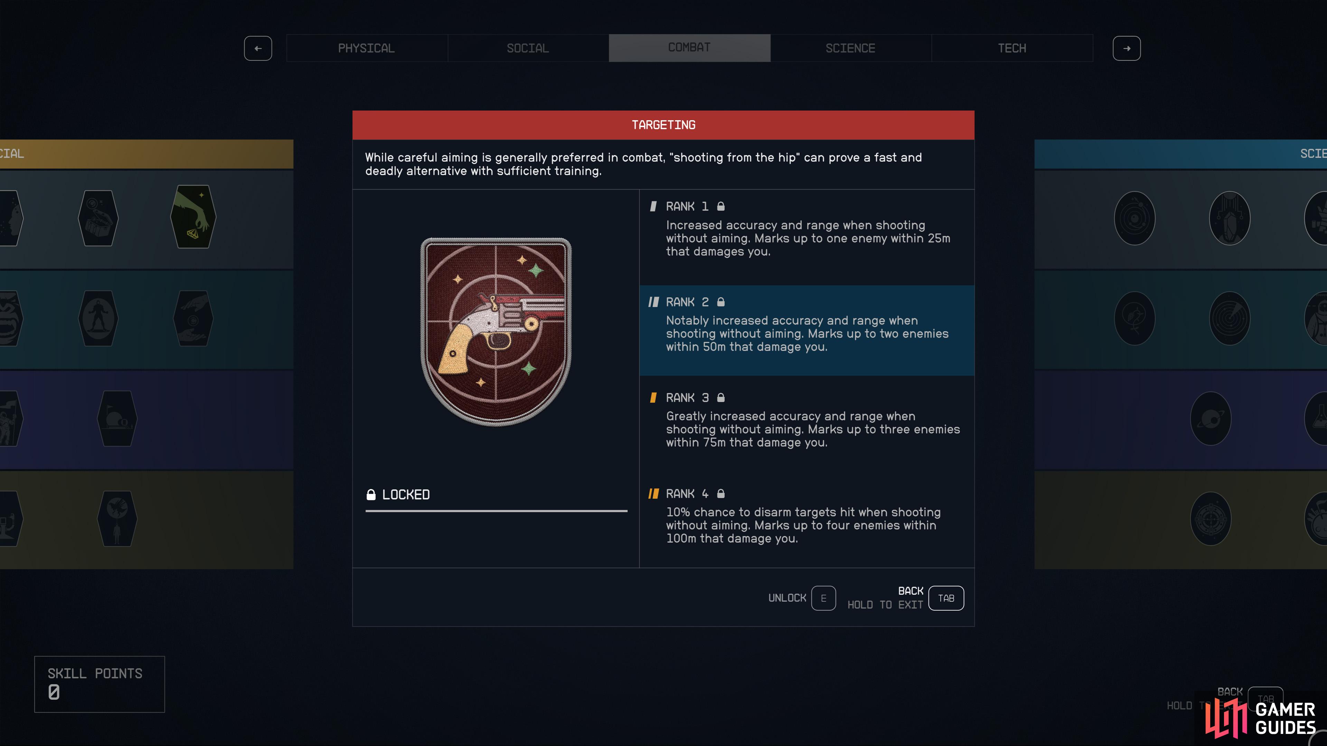Image resolution: width=1327 pixels, height=746 pixels.
Task: Select the Rank 1 description row
Action: pos(807,237)
